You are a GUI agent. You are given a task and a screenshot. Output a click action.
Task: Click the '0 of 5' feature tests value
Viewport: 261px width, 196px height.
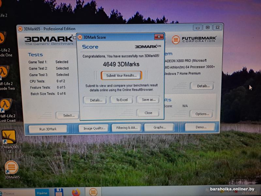point(61,87)
